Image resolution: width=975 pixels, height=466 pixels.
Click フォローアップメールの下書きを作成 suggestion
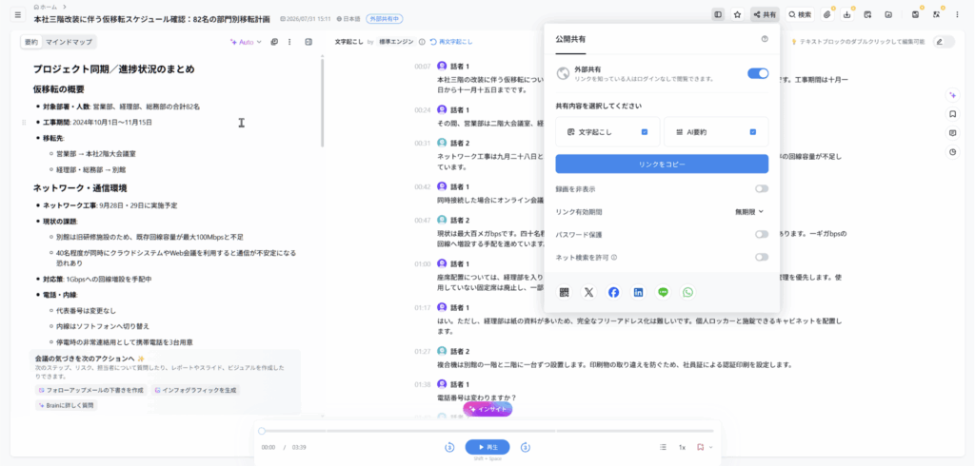(x=90, y=390)
